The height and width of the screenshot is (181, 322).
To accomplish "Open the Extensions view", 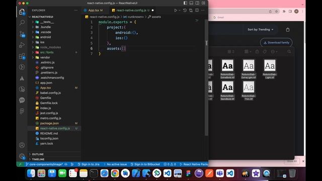I will 22,56.
